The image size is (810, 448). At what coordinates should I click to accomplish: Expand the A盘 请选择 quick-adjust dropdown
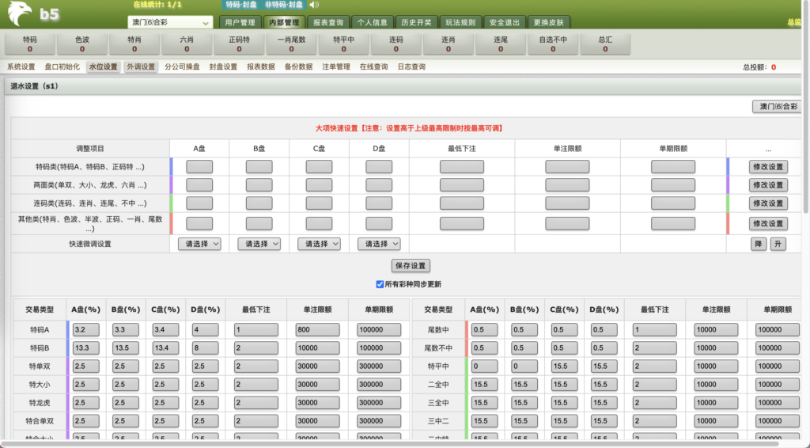(199, 244)
